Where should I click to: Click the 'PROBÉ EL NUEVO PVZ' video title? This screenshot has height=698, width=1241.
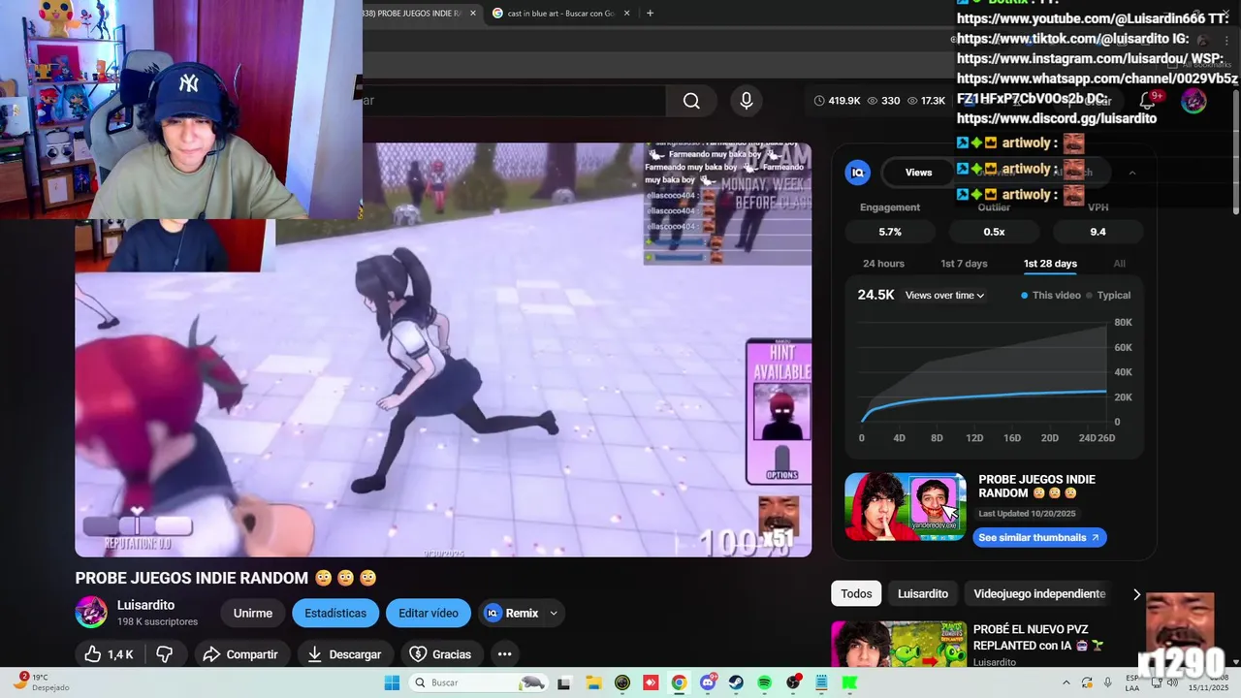click(x=1040, y=636)
